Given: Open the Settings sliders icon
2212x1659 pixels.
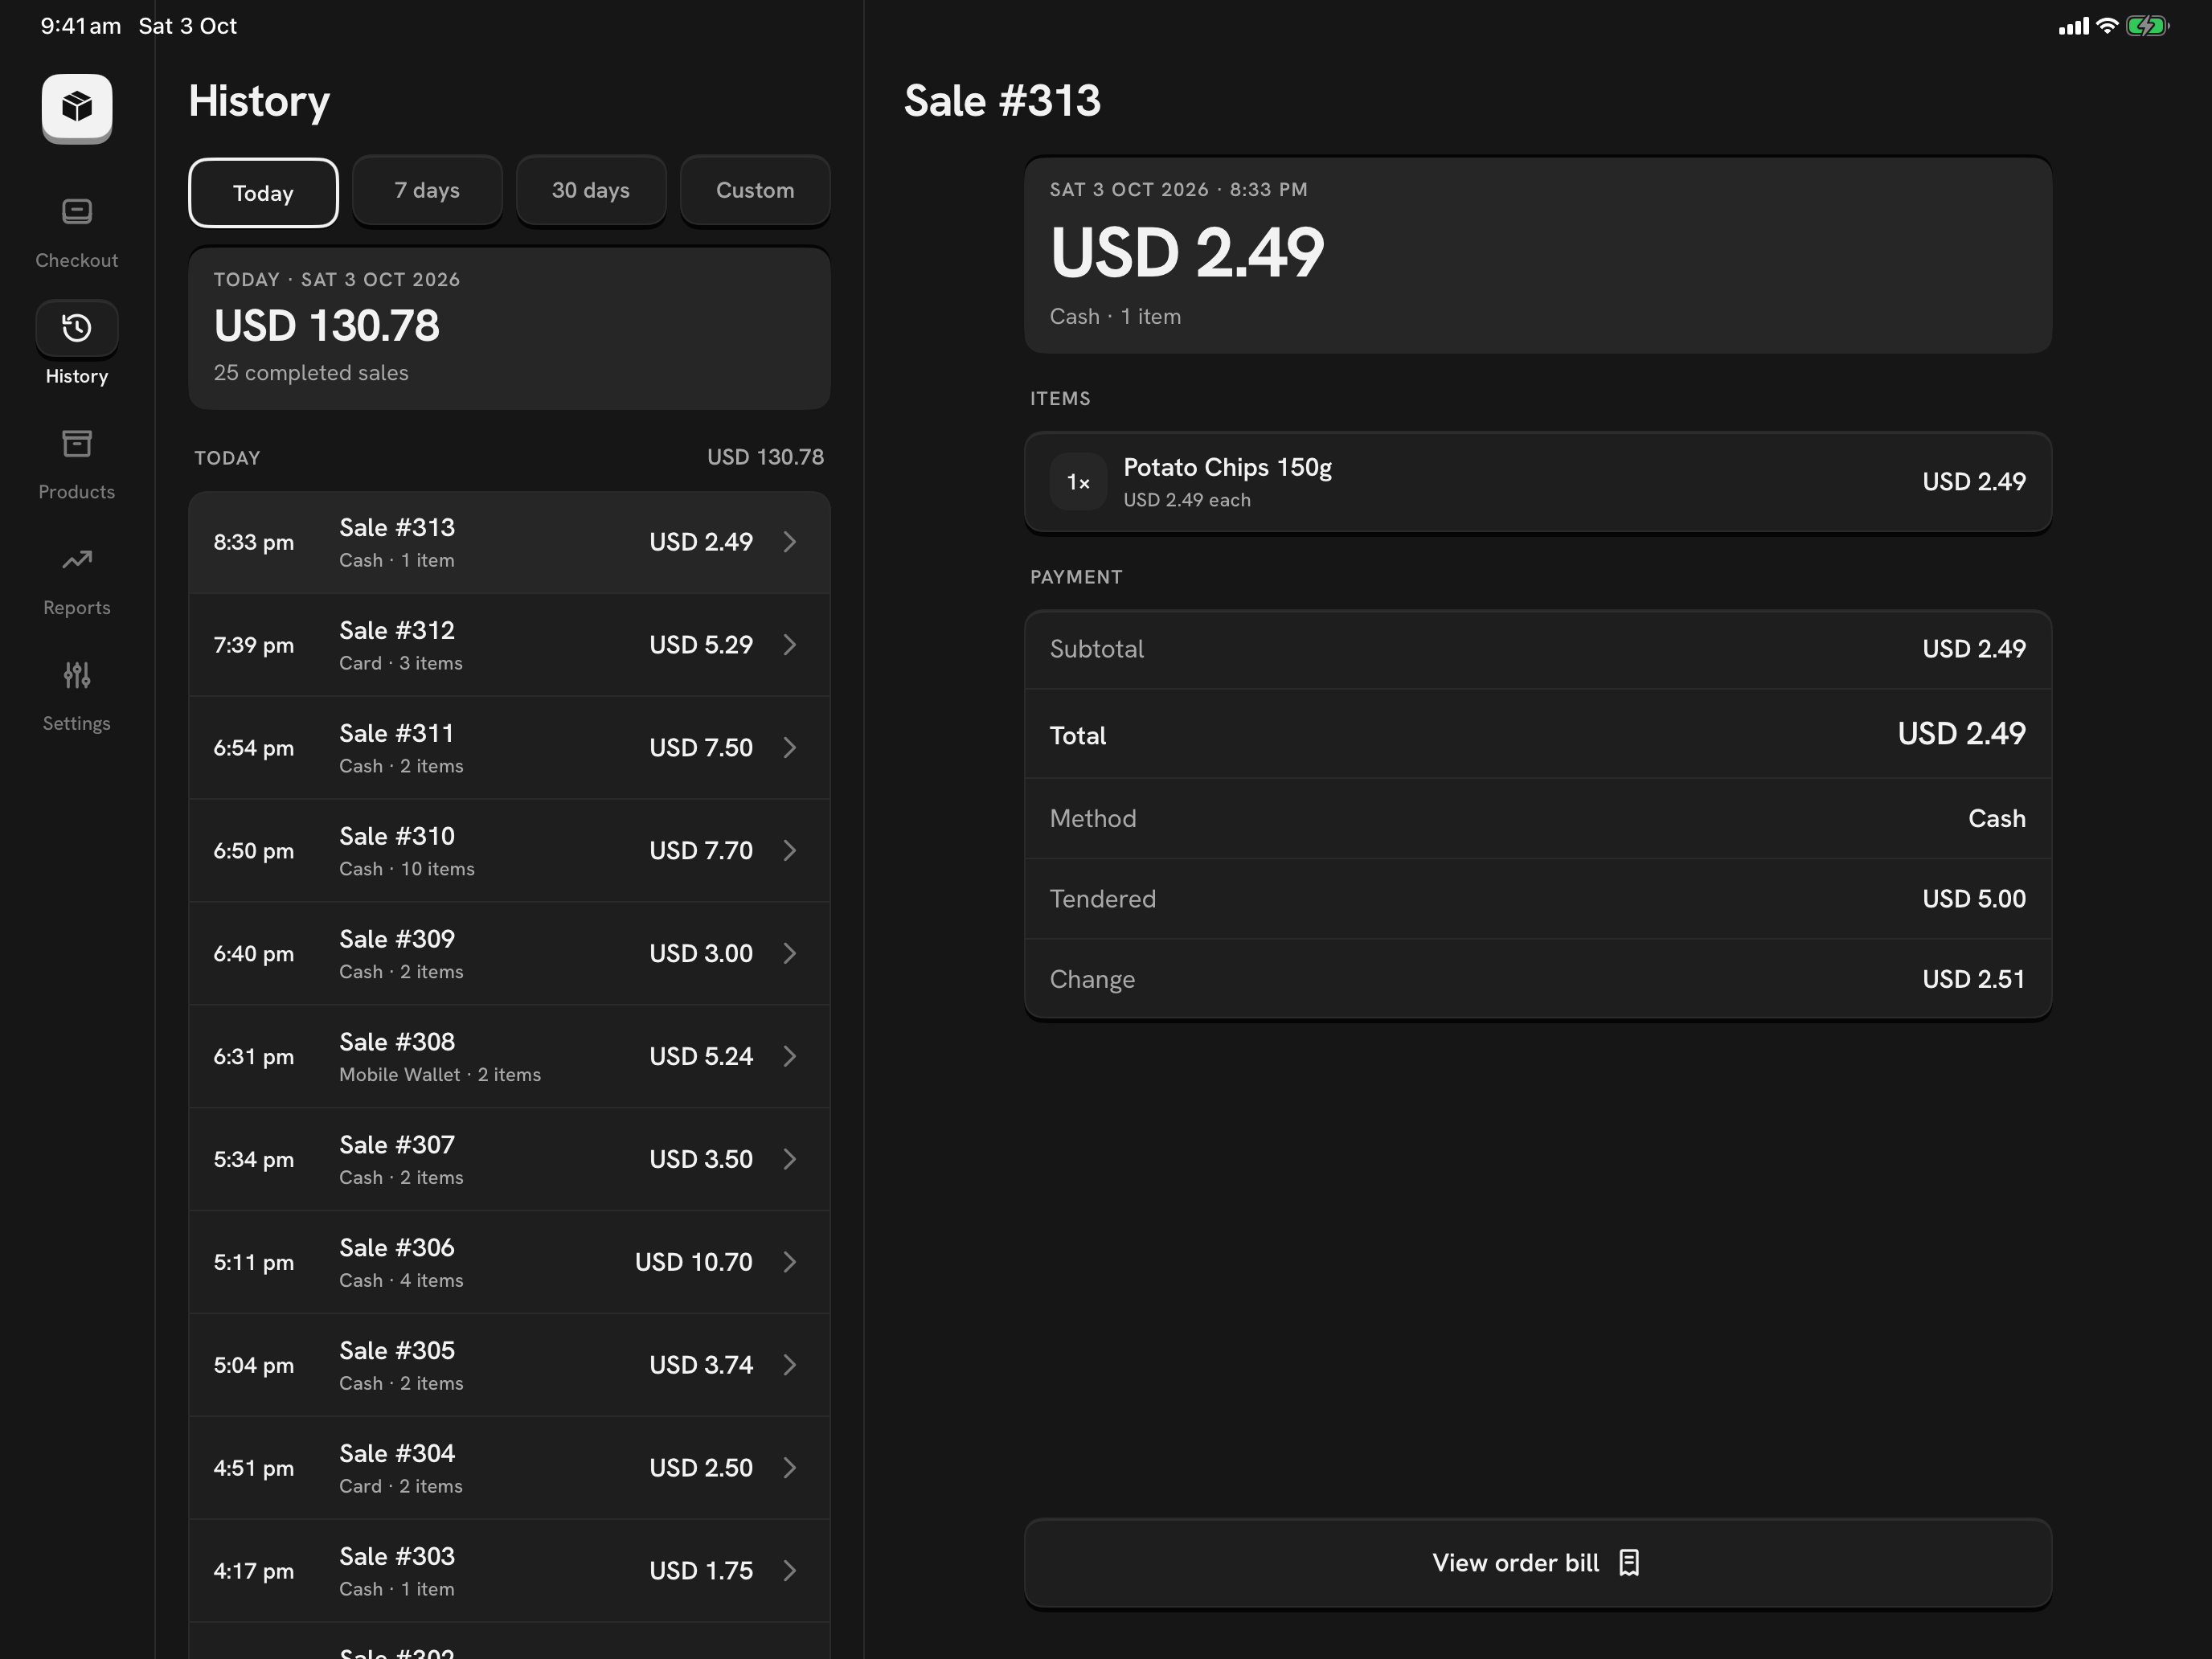Looking at the screenshot, I should (x=77, y=676).
